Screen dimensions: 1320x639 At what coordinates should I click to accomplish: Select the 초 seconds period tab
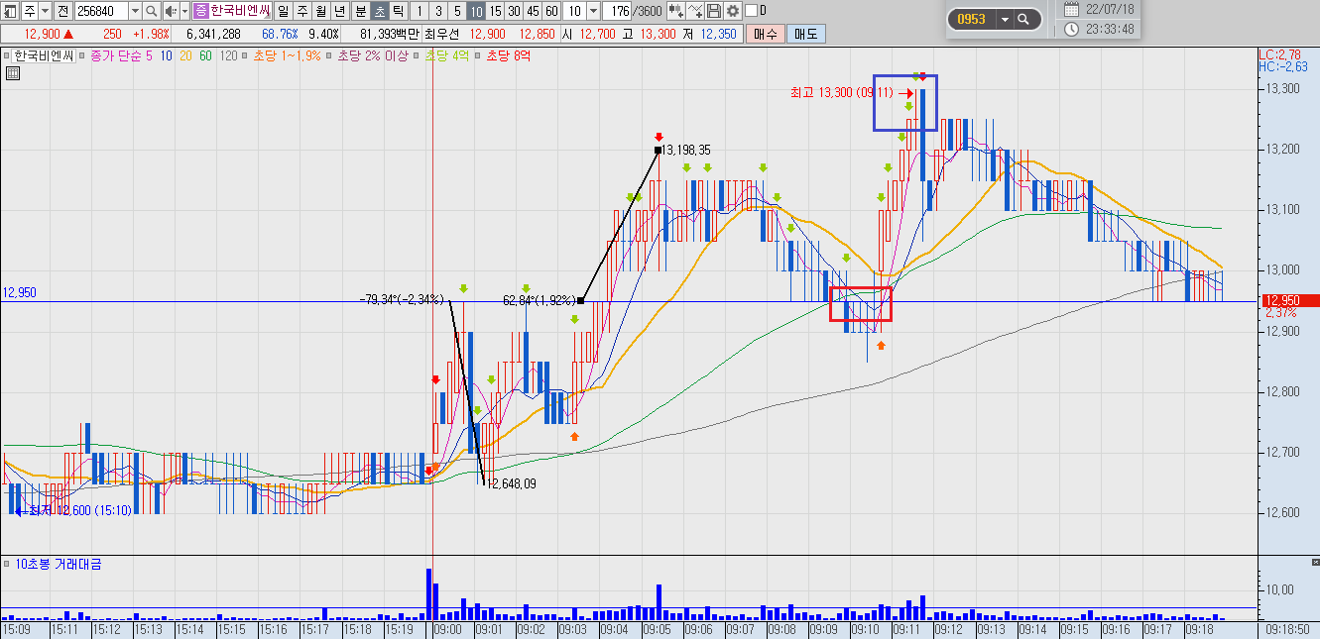(x=379, y=11)
